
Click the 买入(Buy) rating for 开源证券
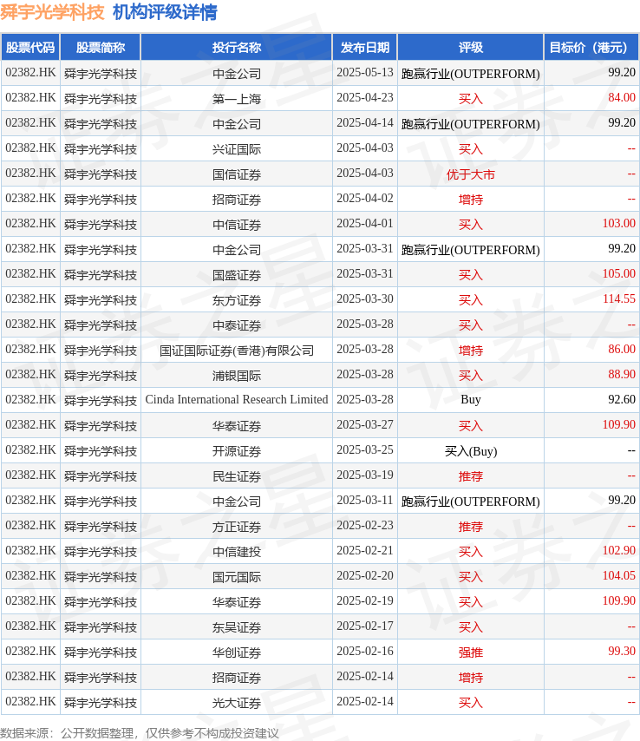point(471,451)
